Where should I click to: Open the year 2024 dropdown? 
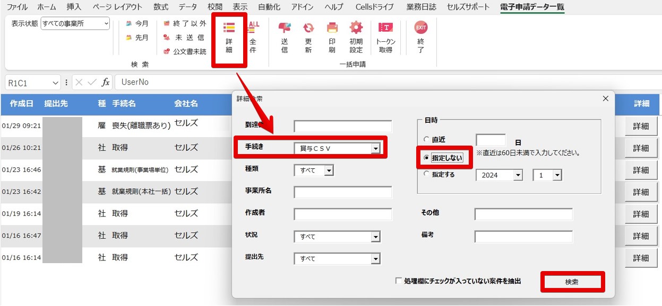518,175
